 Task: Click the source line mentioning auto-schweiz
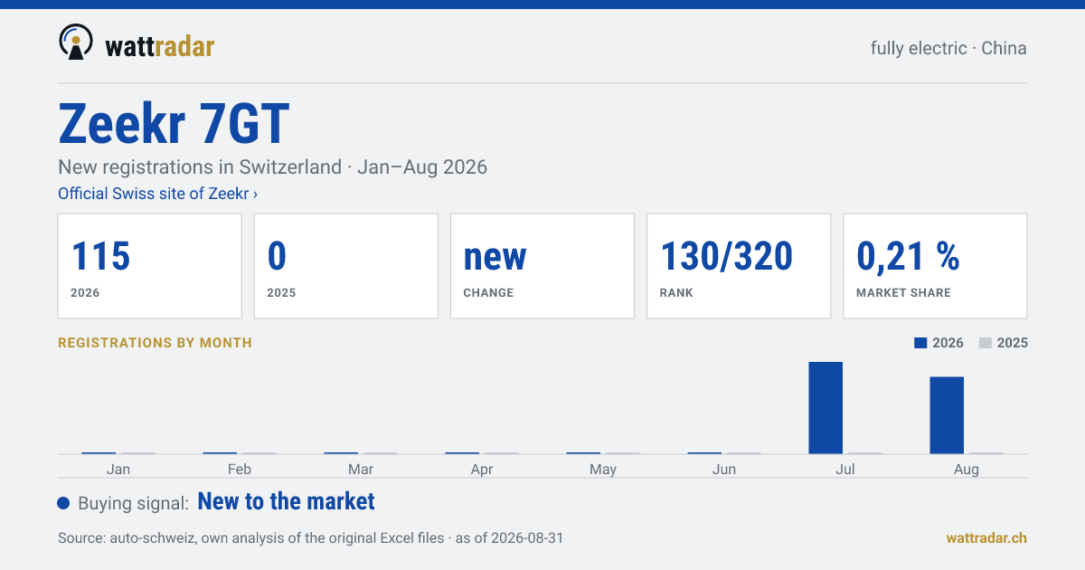click(x=310, y=537)
